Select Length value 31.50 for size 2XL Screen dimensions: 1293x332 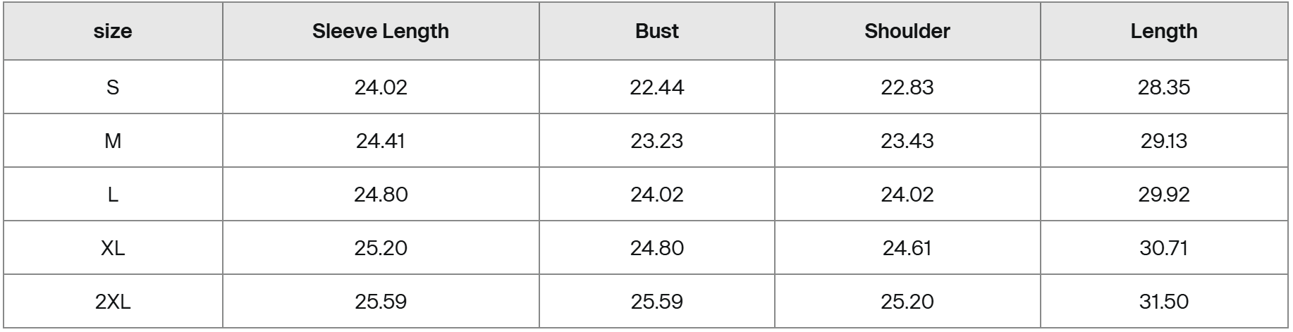pos(1163,302)
